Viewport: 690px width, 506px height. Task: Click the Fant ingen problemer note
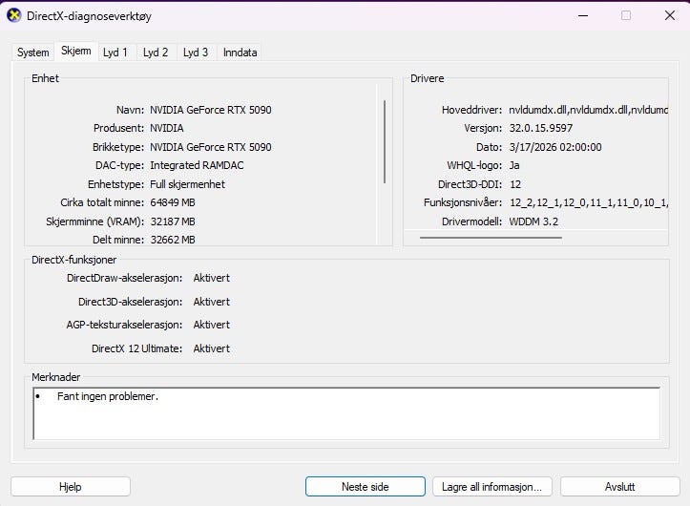[108, 397]
